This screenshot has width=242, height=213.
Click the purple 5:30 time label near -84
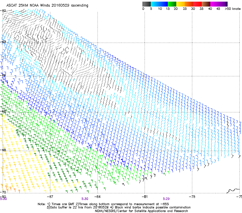pos(85,199)
